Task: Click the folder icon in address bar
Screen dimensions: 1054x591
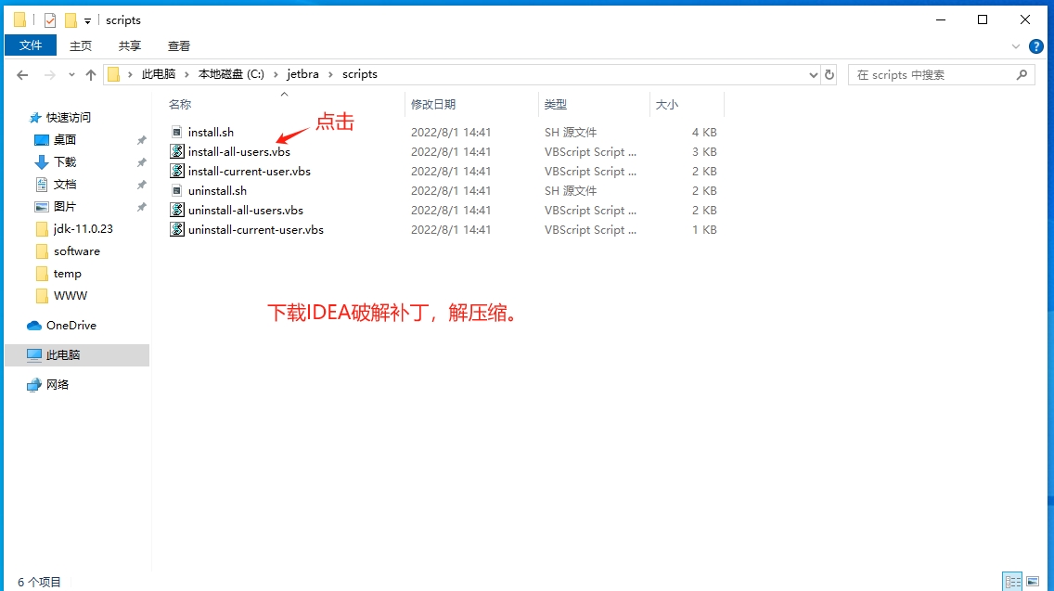Action: (113, 74)
